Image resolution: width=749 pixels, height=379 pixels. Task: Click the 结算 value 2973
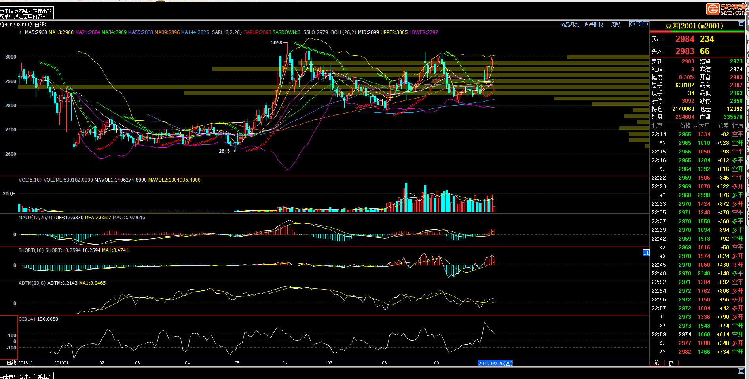pyautogui.click(x=736, y=61)
